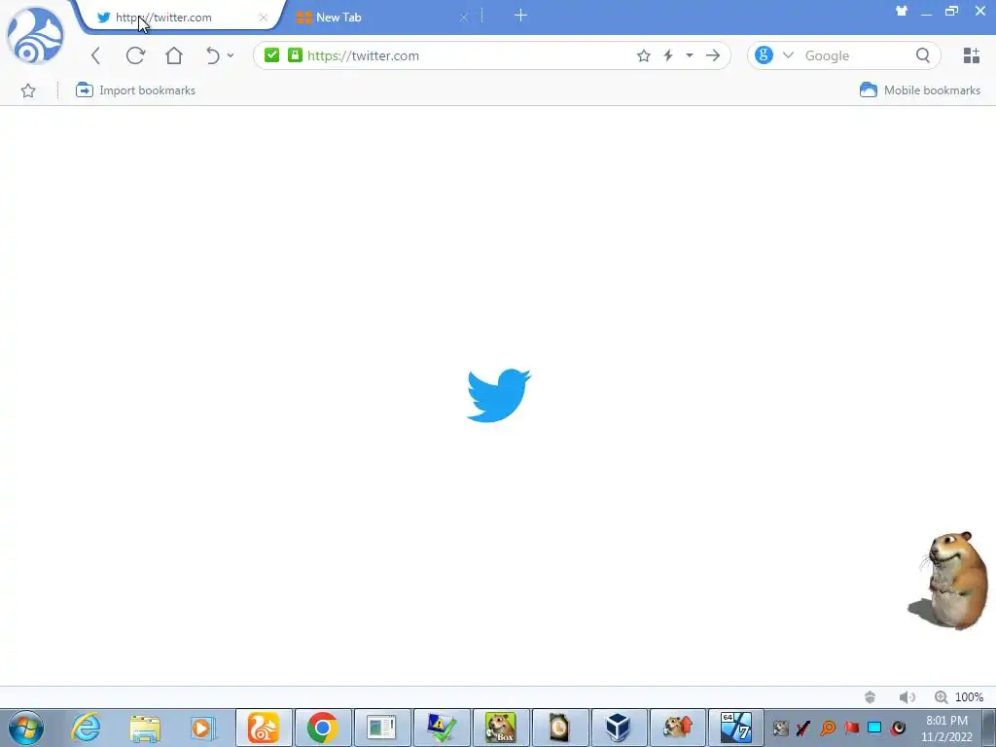Reload the page
This screenshot has width=996, height=747.
[135, 55]
